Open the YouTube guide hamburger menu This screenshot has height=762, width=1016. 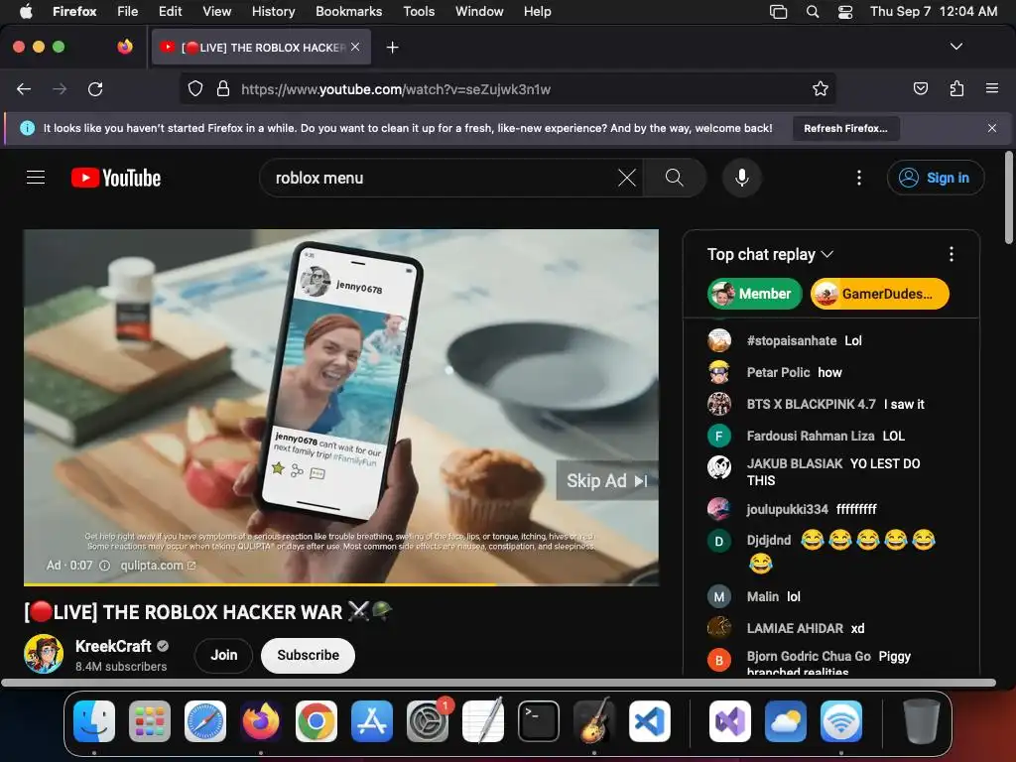pyautogui.click(x=36, y=178)
